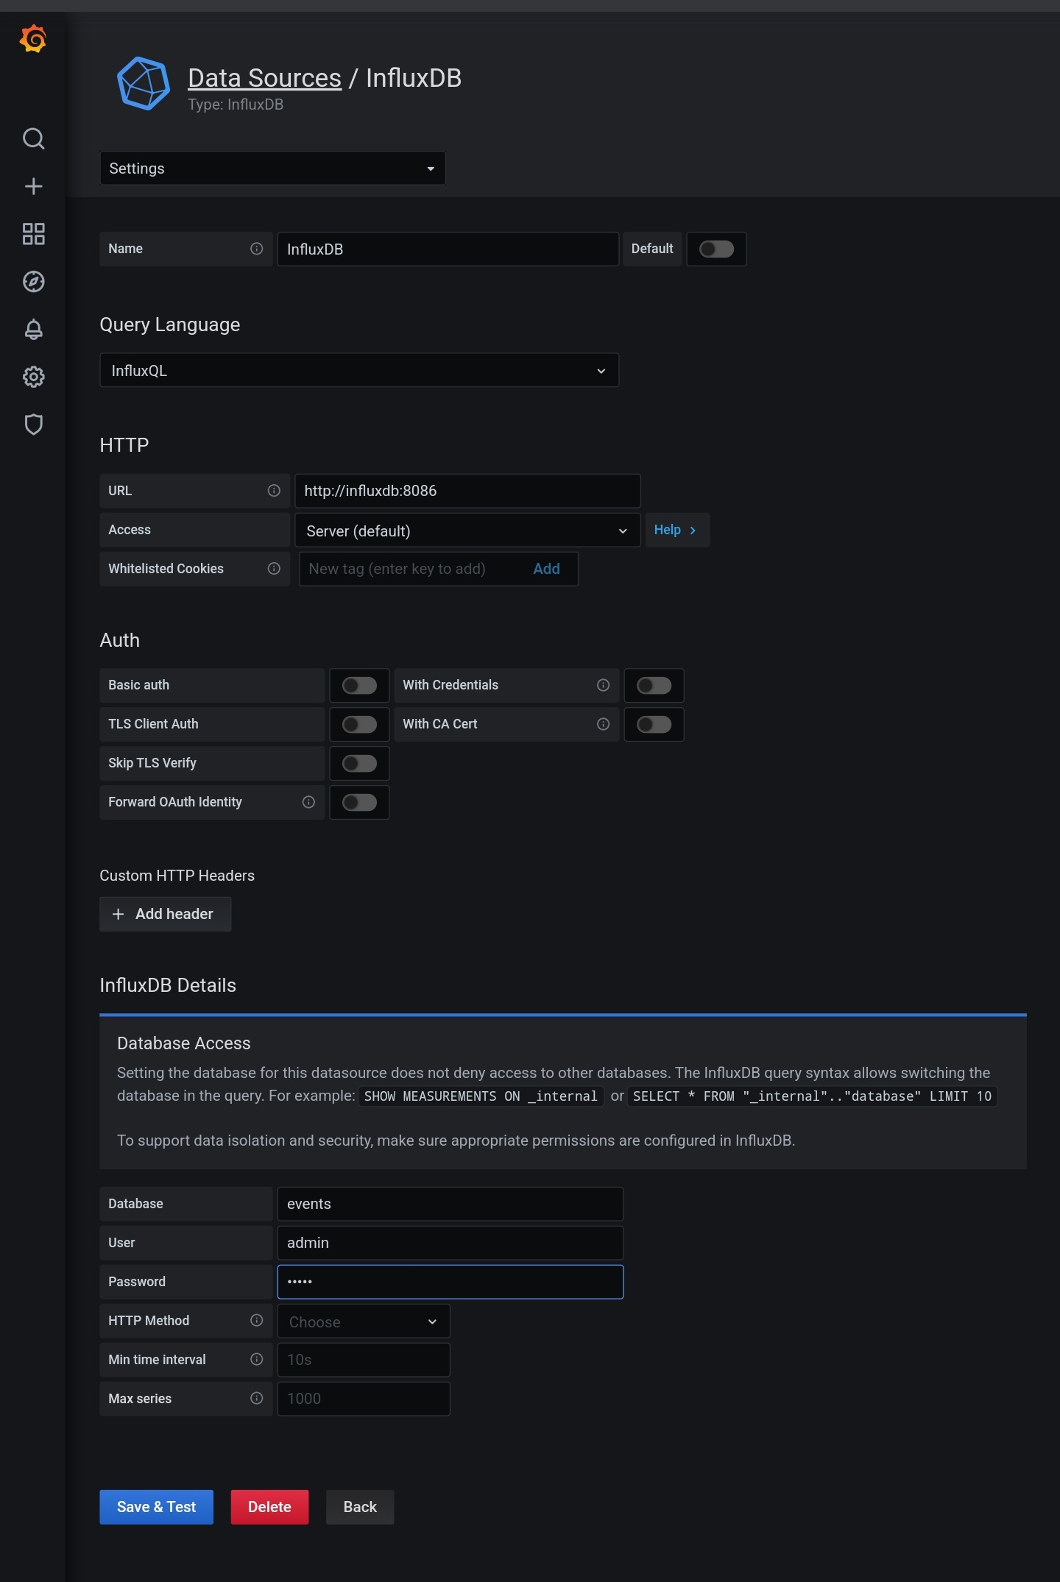The height and width of the screenshot is (1582, 1060).
Task: Focus the URL input field
Action: 467,491
